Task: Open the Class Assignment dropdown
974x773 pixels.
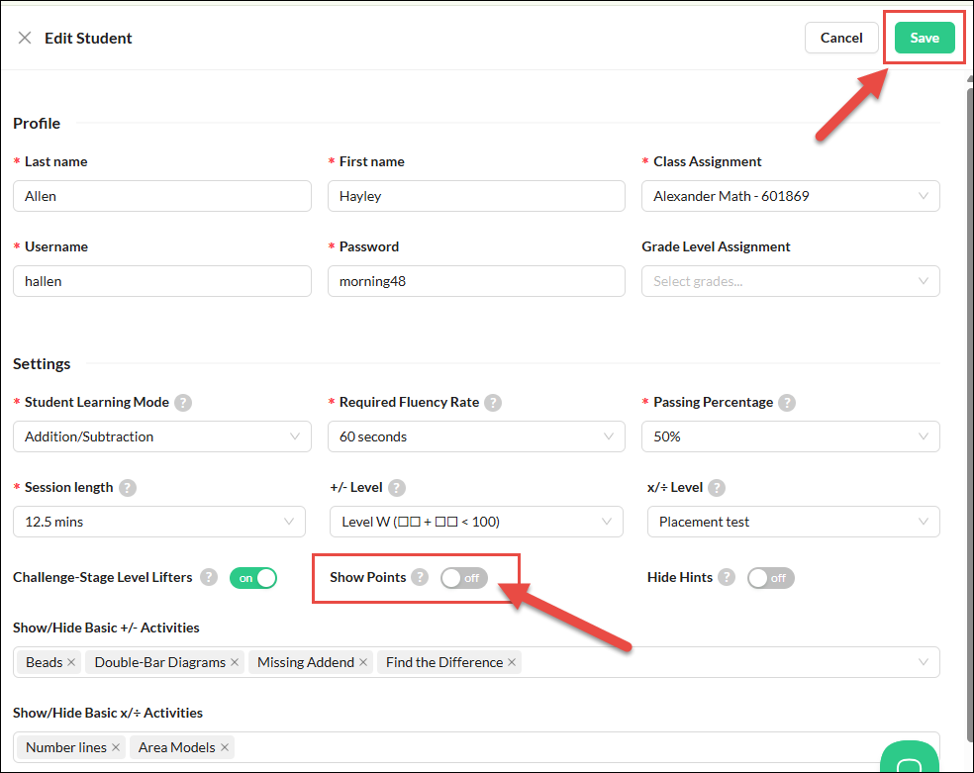Action: pyautogui.click(x=789, y=196)
